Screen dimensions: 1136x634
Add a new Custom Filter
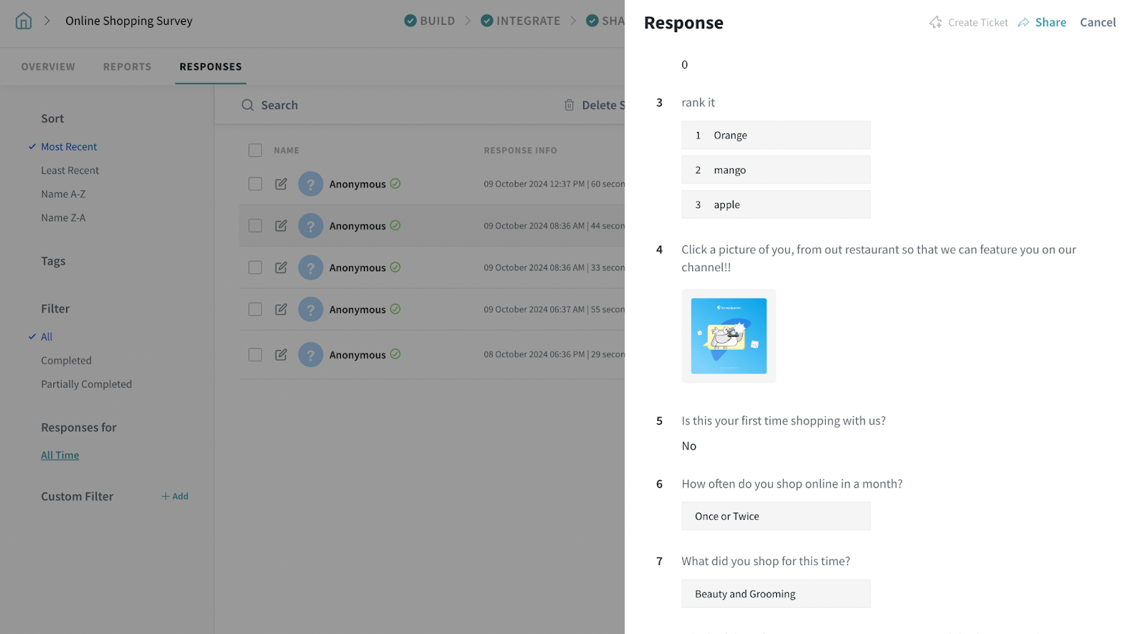pos(175,496)
